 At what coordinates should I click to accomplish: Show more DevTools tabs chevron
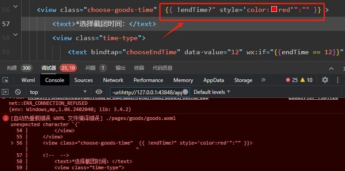click(x=263, y=80)
